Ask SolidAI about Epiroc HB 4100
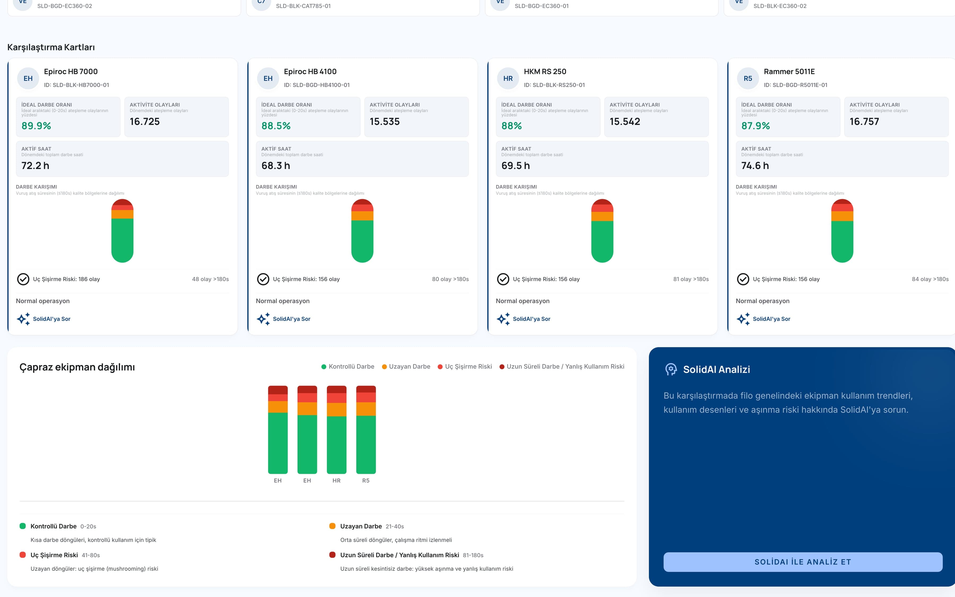The width and height of the screenshot is (955, 597). [292, 319]
